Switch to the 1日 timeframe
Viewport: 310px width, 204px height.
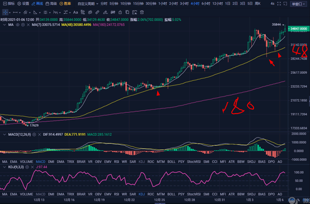click(228, 3)
